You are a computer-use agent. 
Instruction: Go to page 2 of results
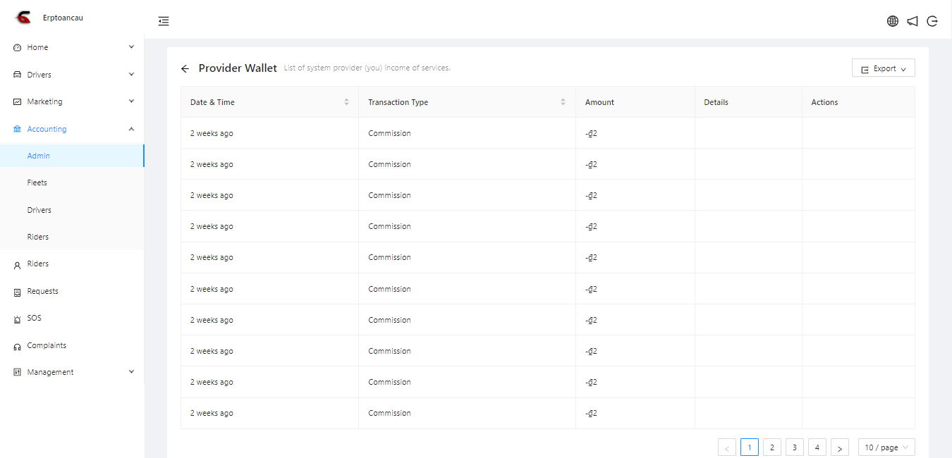772,447
